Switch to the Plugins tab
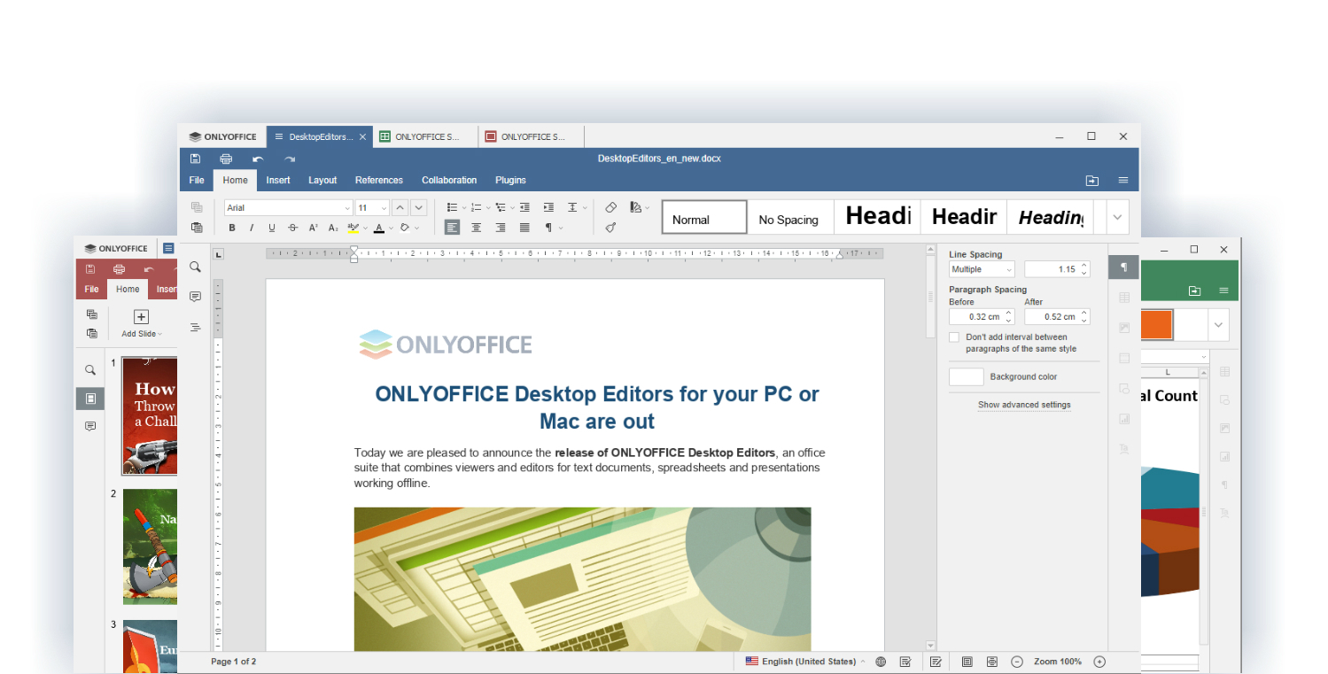Screen dimensions: 1328x674 tap(510, 180)
